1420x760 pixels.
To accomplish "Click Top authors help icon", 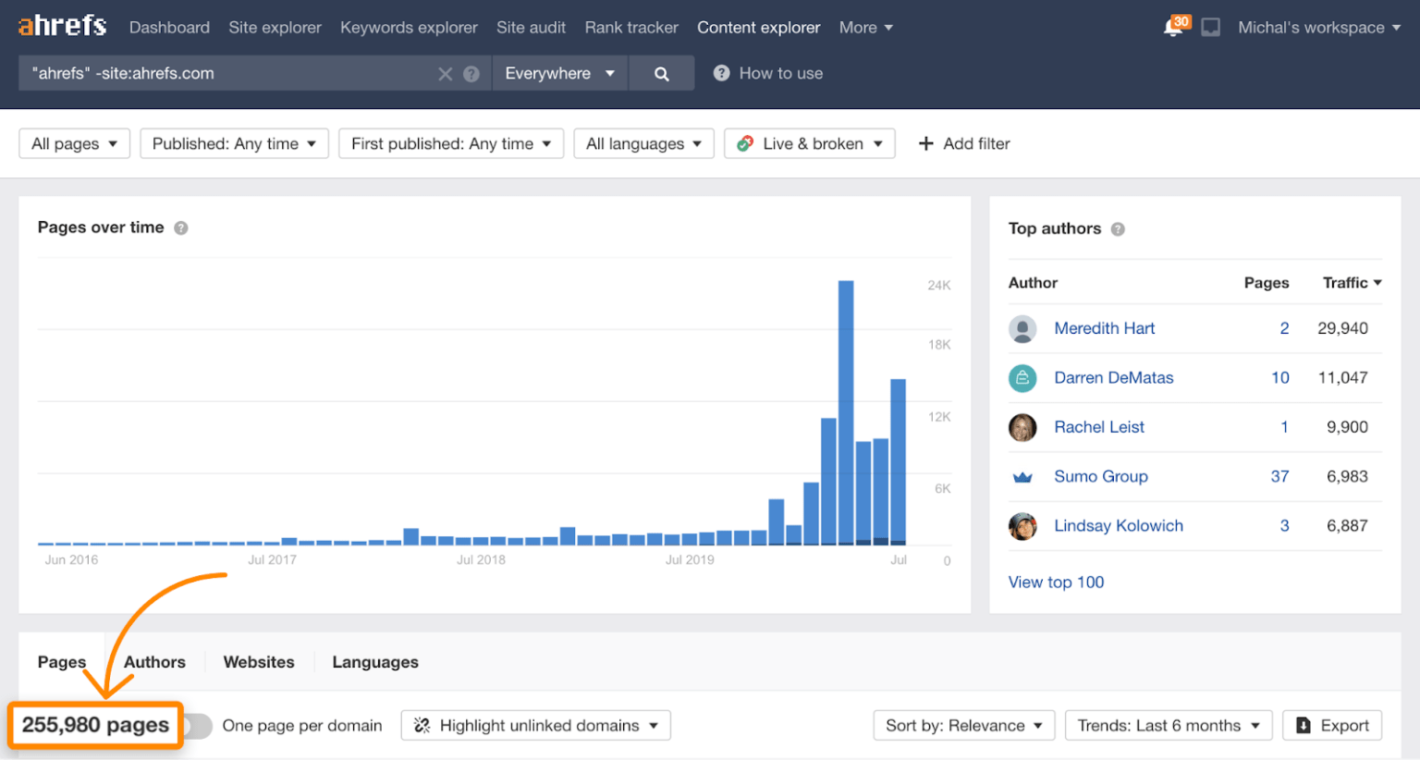I will pos(1118,229).
